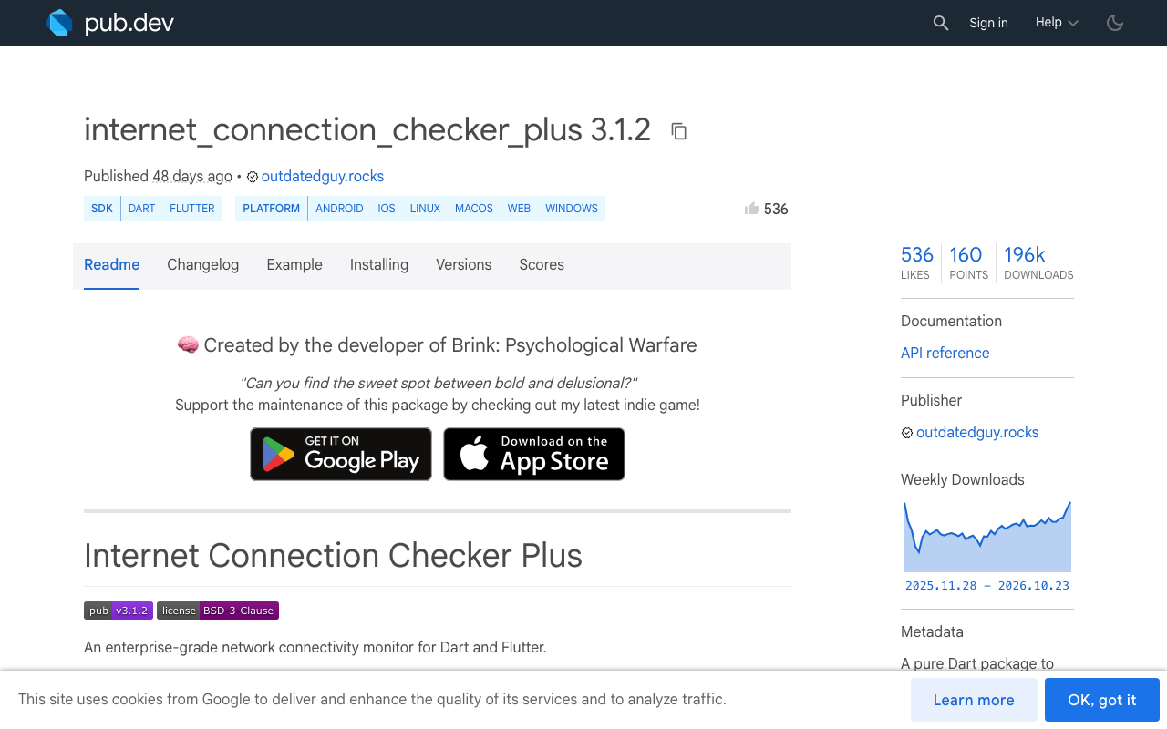Click the pub.dev logo
Image resolution: width=1167 pixels, height=729 pixels.
[x=109, y=23]
